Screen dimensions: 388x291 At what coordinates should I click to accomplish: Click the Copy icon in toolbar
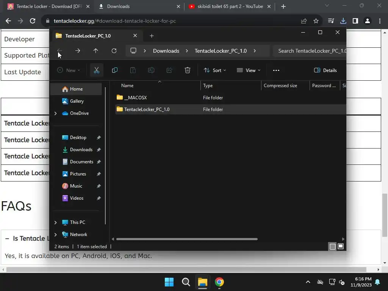(x=115, y=70)
